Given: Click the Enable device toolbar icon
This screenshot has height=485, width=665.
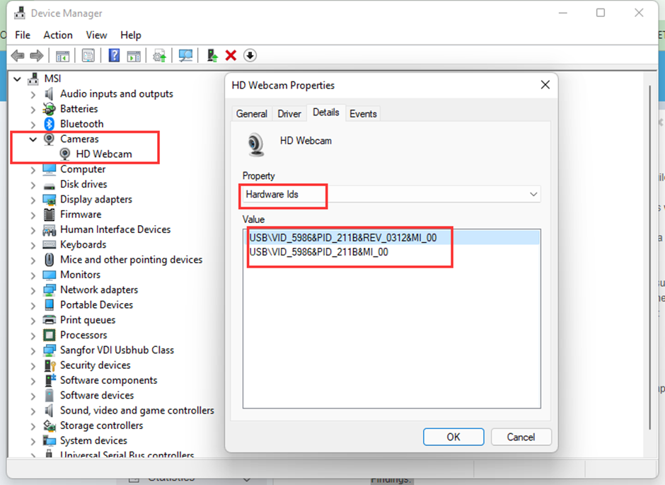Looking at the screenshot, I should pyautogui.click(x=212, y=56).
